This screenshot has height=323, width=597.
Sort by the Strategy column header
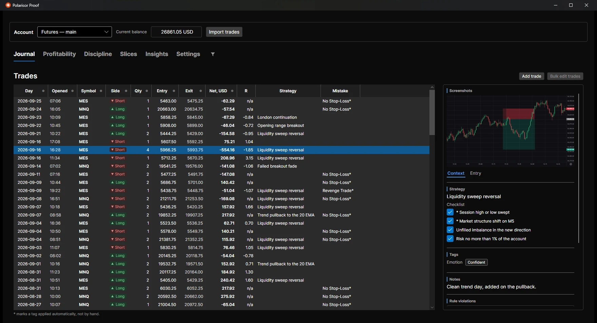click(x=288, y=91)
